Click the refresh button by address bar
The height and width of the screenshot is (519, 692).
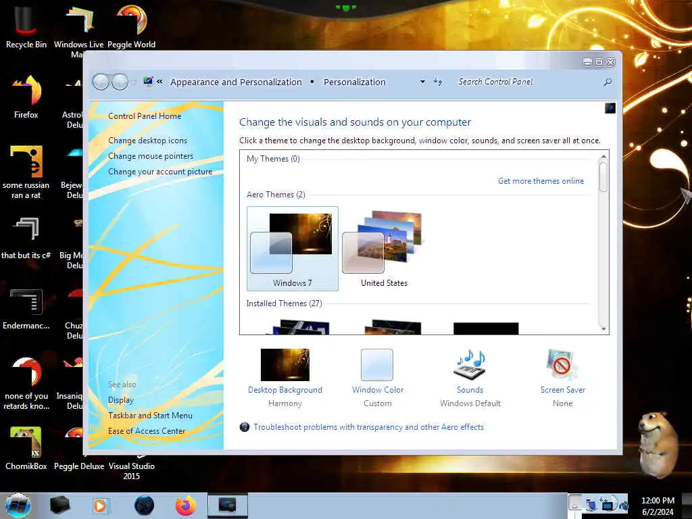(438, 82)
